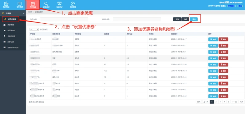Edit the coupon created 2019-05-07 17:43:52
The height and width of the screenshot is (114, 245).
pyautogui.click(x=213, y=96)
